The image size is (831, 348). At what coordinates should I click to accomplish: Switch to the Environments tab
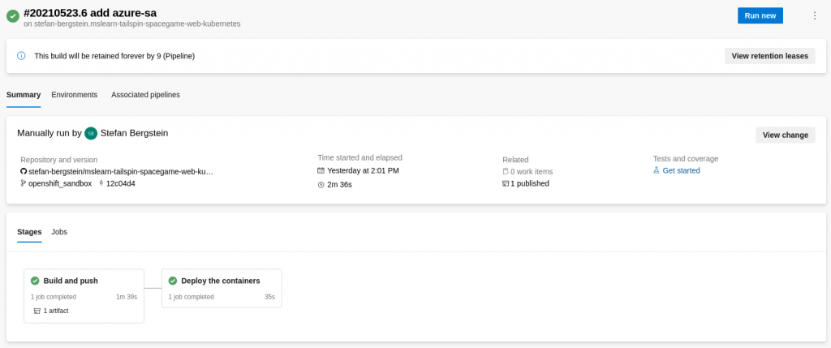(x=74, y=95)
